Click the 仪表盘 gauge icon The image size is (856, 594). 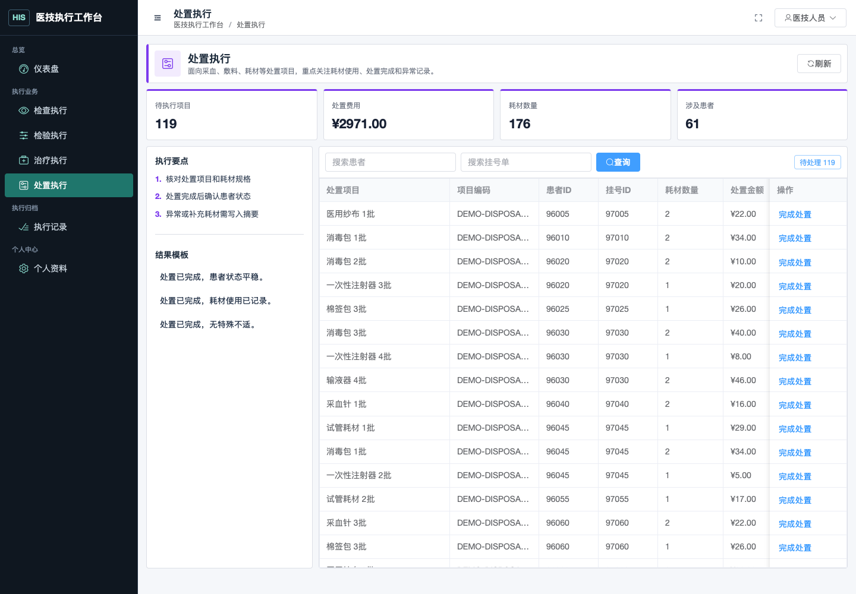[24, 69]
